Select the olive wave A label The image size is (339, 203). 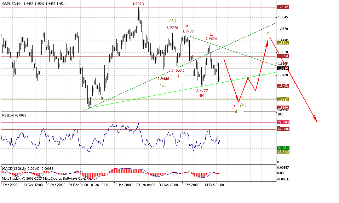[236, 111]
